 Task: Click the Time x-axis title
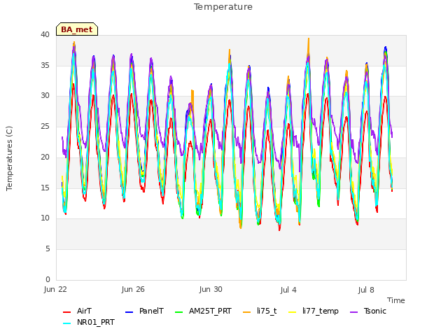[x=396, y=300]
